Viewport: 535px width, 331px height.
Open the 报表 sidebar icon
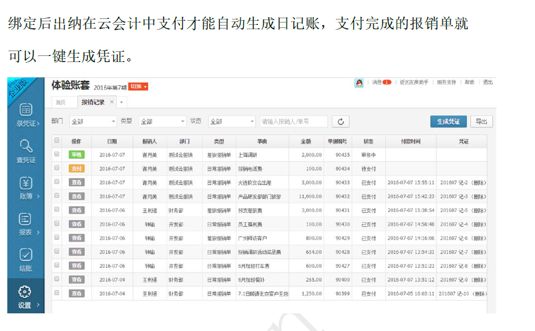click(26, 219)
